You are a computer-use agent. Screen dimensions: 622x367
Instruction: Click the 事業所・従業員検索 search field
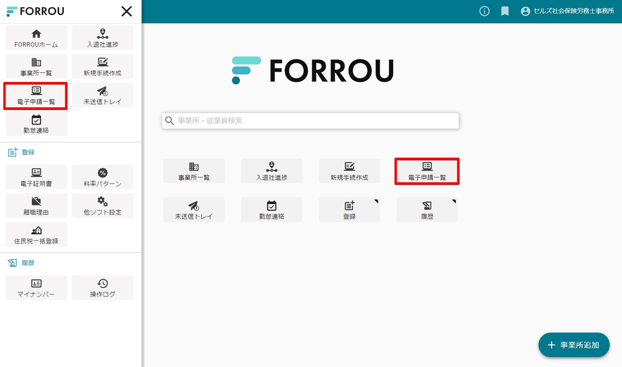[x=310, y=121]
